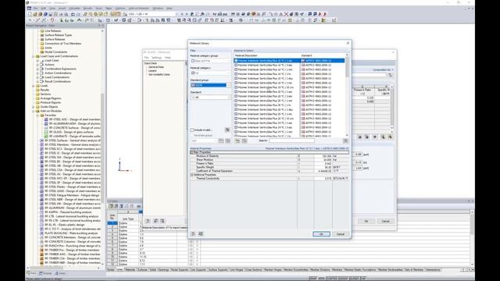The image size is (500, 281).
Task: Click Modulus of Elasticity value cell
Action: tap(323, 156)
